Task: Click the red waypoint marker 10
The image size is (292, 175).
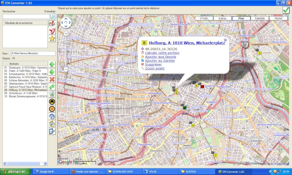Action: [202, 86]
